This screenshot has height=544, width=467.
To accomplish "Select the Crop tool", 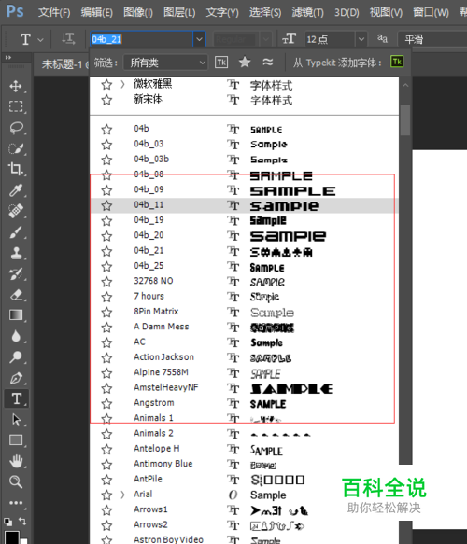I will (x=16, y=169).
